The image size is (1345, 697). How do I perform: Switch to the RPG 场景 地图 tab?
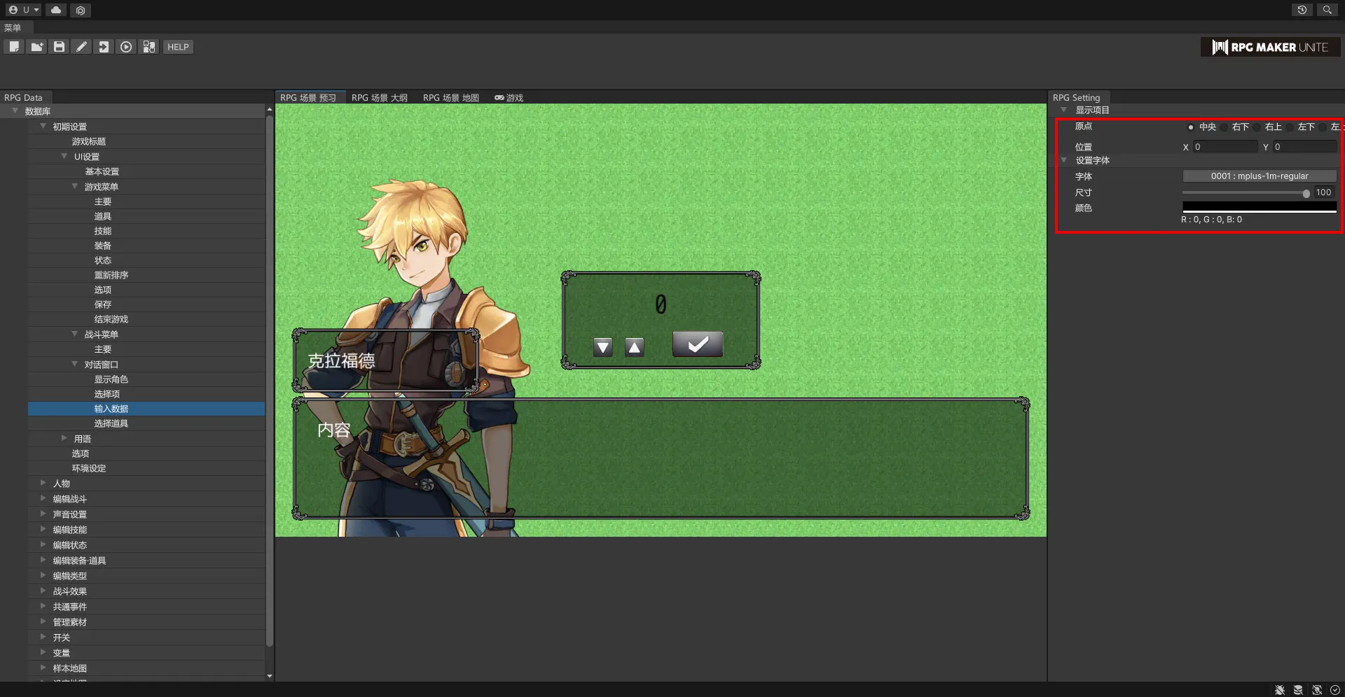tap(450, 98)
